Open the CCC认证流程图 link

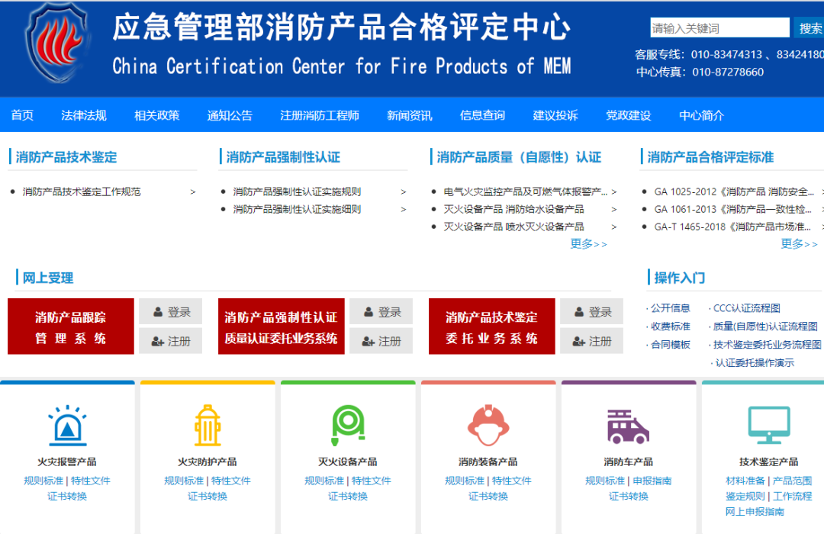pyautogui.click(x=746, y=308)
